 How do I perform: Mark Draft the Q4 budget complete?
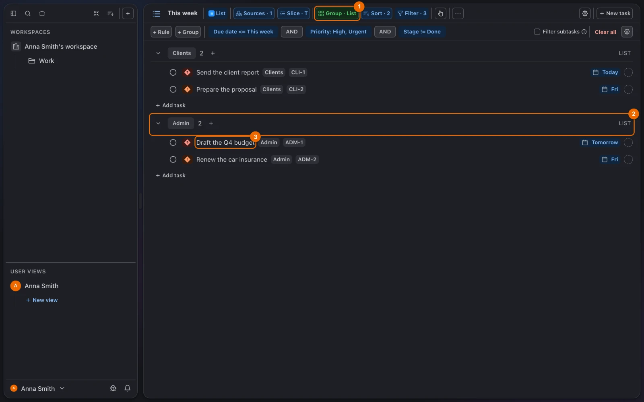coord(173,142)
